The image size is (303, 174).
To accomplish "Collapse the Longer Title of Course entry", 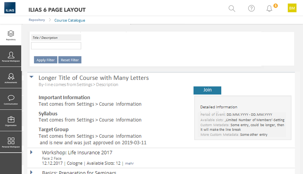I will (31, 77).
